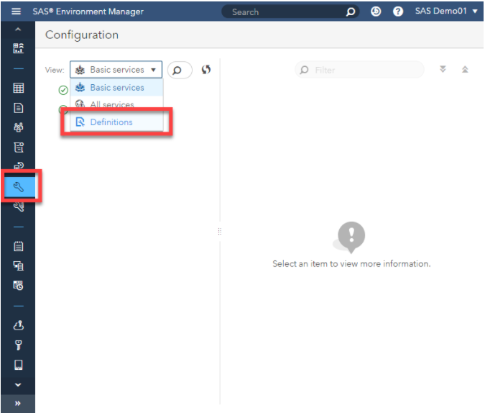Image resolution: width=485 pixels, height=413 pixels.
Task: Click the down chevron near the sidebar bottom
Action: point(18,385)
